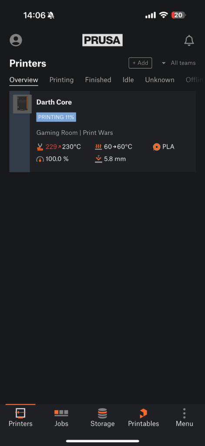Open the Darth Core printer thumbnail
The width and height of the screenshot is (205, 446).
(22, 104)
